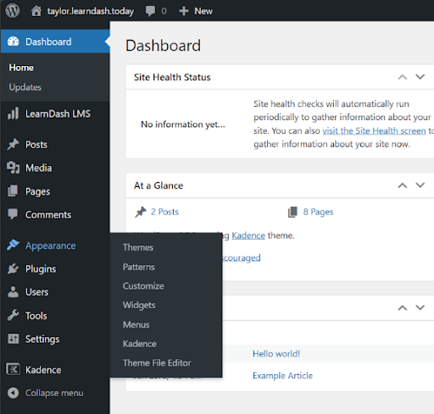Click the Appearance paintbrush icon
This screenshot has width=434, height=414.
(x=13, y=246)
